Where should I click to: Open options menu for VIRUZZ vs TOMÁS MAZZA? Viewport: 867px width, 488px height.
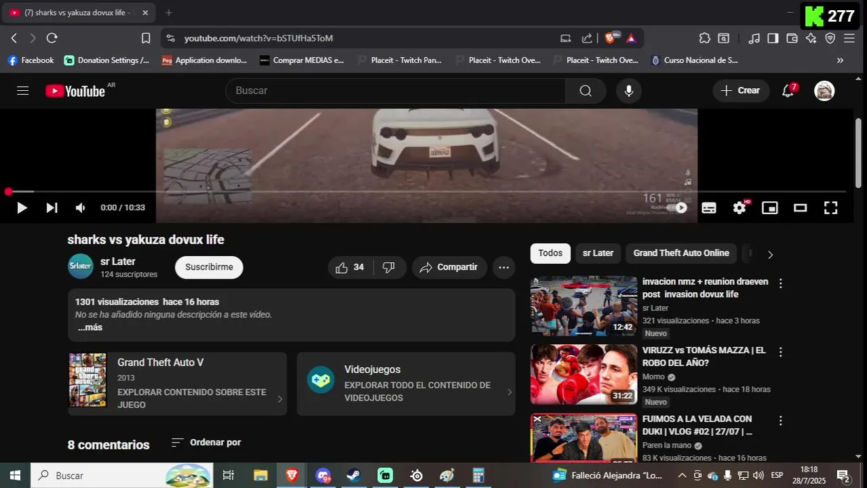(780, 352)
